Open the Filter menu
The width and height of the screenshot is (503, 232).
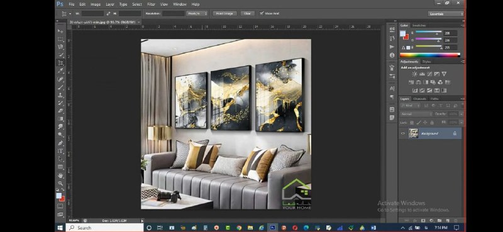coord(151,4)
